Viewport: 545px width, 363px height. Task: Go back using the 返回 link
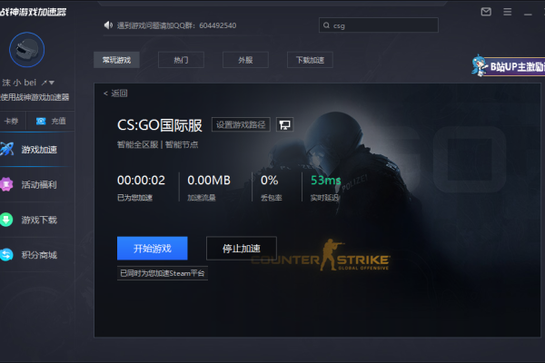click(115, 93)
